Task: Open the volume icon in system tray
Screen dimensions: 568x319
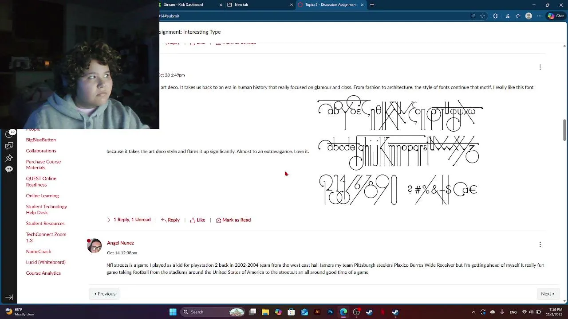Action: tap(531, 312)
